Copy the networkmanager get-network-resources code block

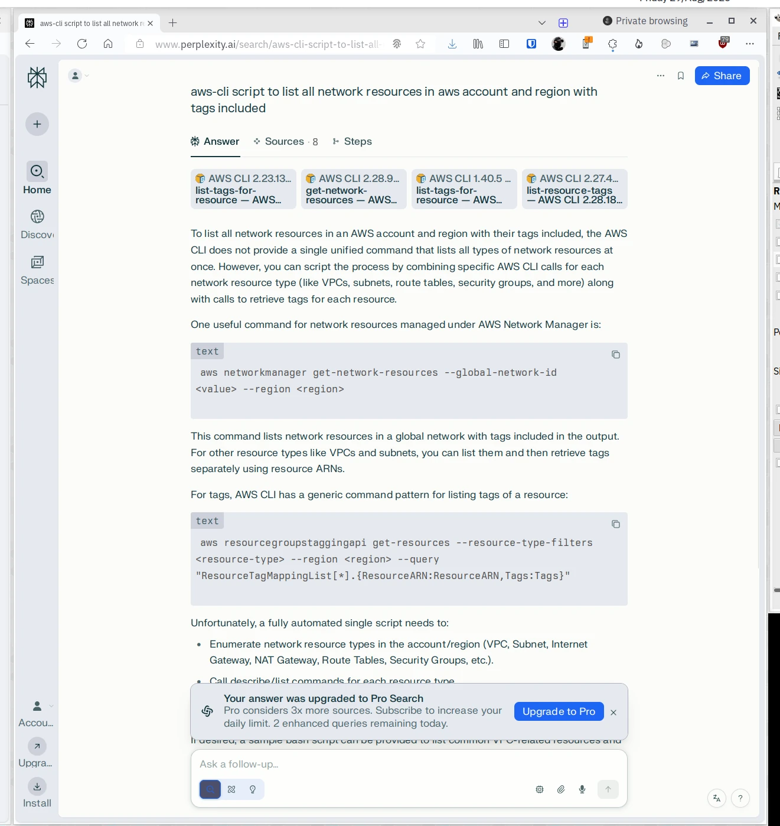pyautogui.click(x=616, y=355)
